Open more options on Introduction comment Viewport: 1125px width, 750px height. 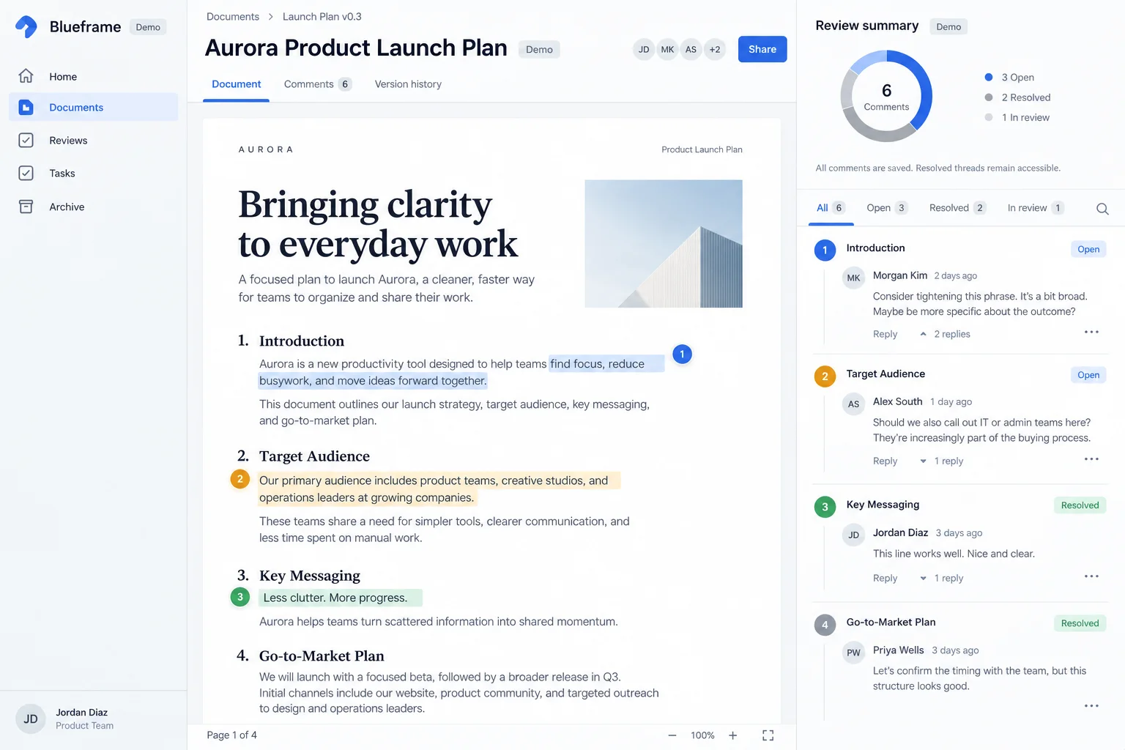click(1091, 332)
